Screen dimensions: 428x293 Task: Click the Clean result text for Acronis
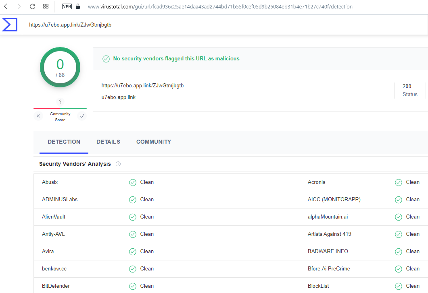click(x=412, y=182)
